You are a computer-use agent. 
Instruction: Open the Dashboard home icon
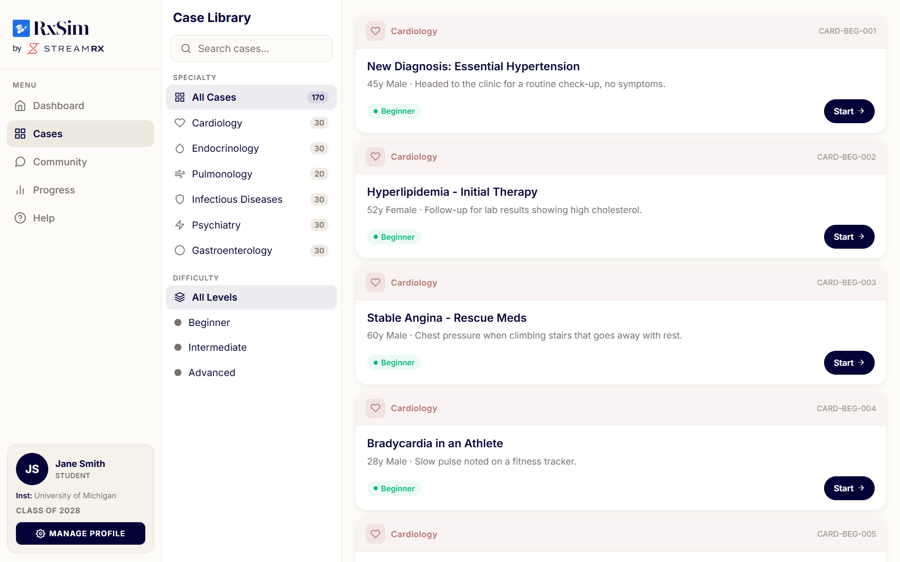(20, 106)
